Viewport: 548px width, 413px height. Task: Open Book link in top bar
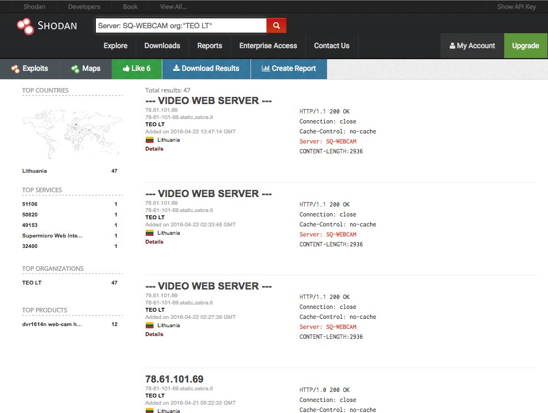coord(130,7)
